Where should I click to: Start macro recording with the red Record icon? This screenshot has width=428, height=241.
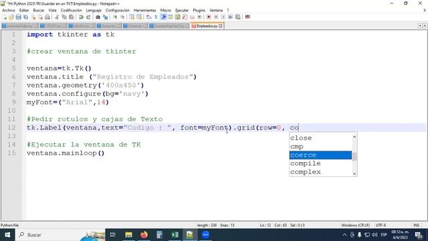coord(209,17)
